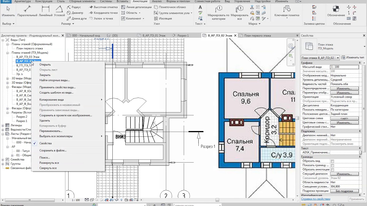This screenshot has height=206, width=367.
Task: Choose Удалить from the context menu
Action: (x=45, y=121)
